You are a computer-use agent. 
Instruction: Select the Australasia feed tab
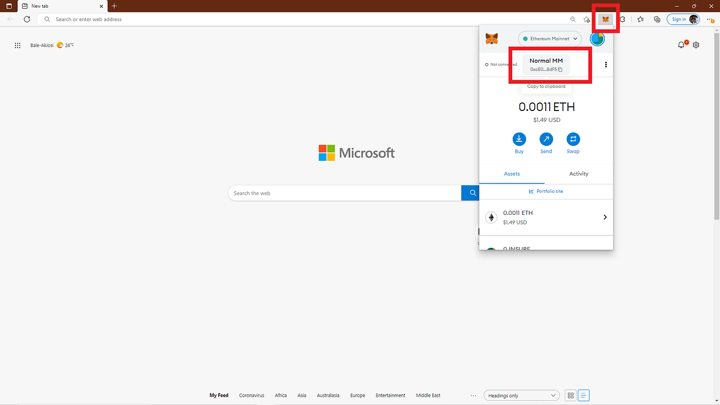click(x=328, y=395)
